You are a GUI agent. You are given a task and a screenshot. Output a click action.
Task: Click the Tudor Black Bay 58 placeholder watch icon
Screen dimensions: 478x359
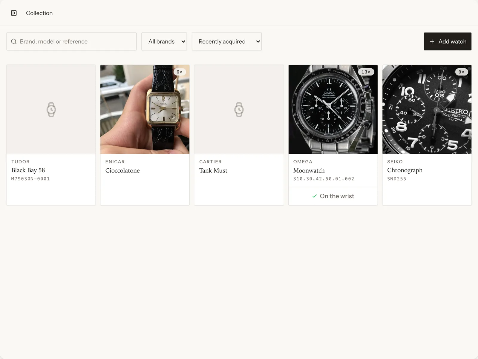(51, 110)
